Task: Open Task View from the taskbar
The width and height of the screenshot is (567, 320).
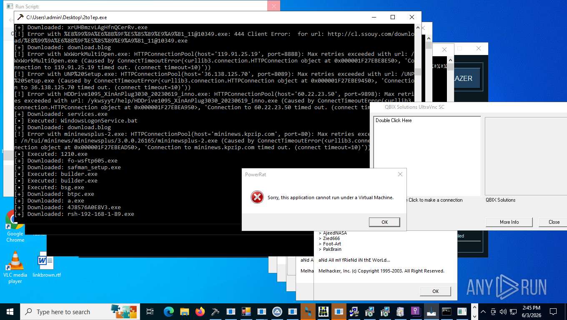Action: tap(150, 312)
